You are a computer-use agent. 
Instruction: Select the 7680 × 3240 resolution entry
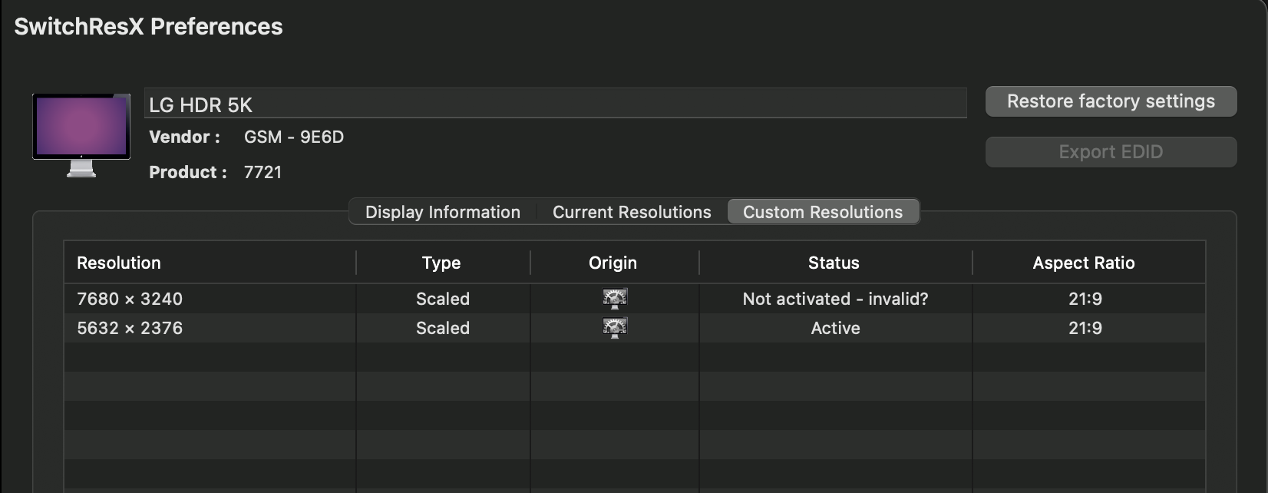130,299
